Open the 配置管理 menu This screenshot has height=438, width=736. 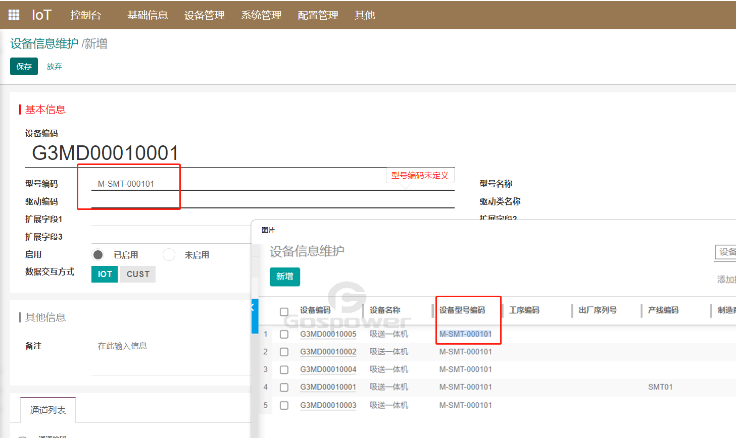click(x=318, y=15)
